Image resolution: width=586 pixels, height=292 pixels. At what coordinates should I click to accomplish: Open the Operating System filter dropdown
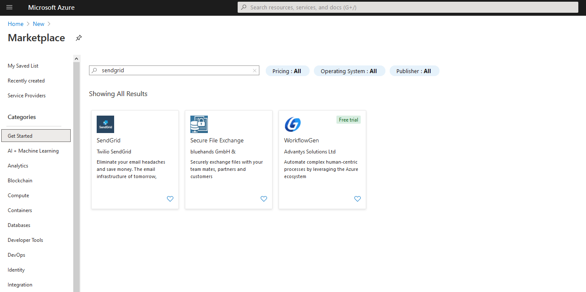pos(349,71)
